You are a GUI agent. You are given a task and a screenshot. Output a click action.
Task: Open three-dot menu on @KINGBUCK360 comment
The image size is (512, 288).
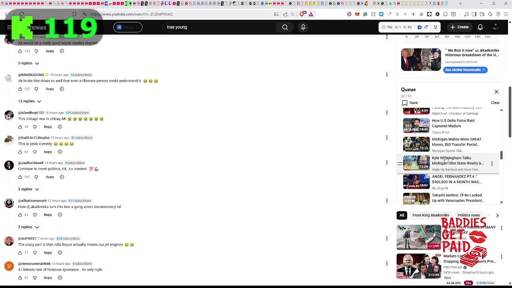coord(387,75)
